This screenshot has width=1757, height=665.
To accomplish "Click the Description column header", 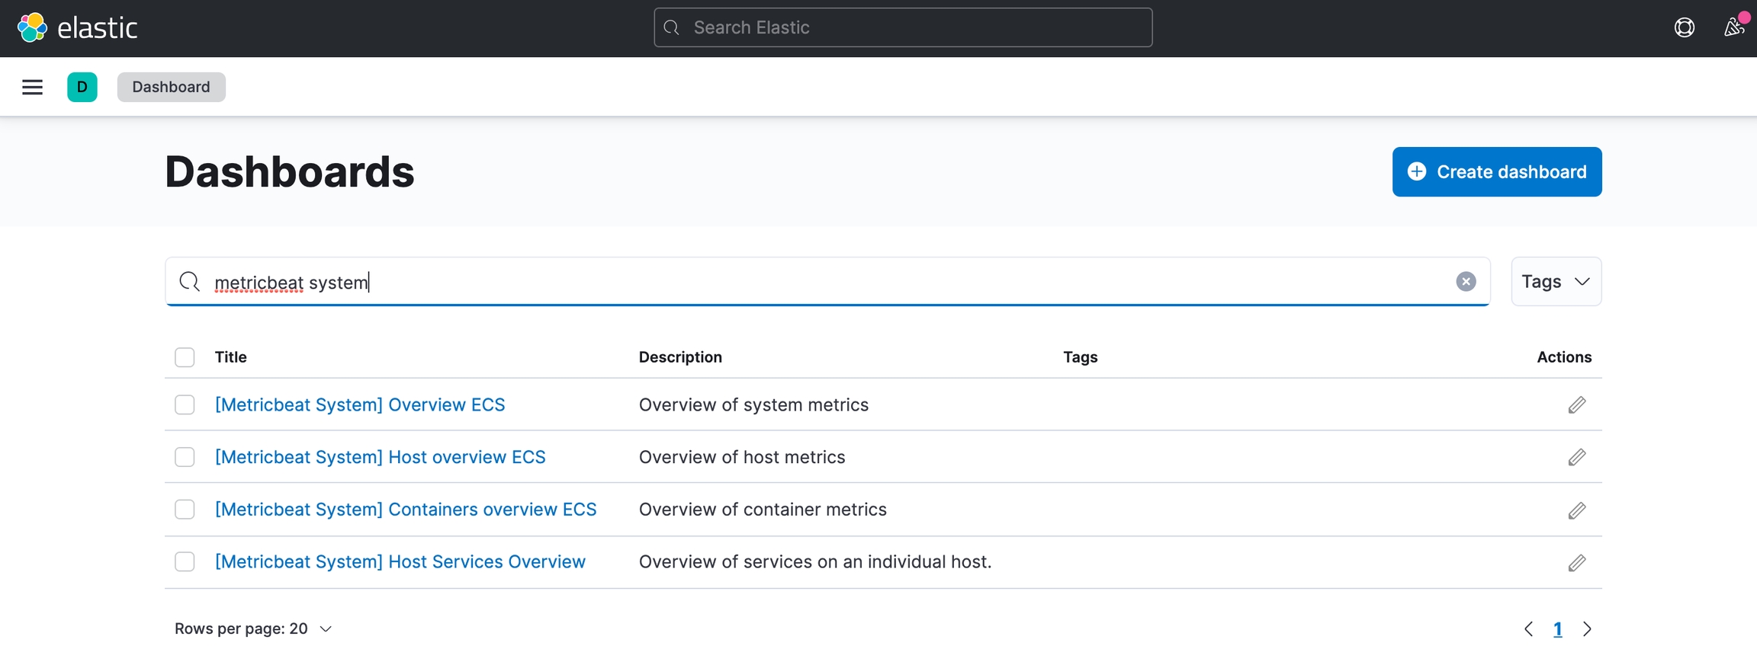I will (680, 357).
